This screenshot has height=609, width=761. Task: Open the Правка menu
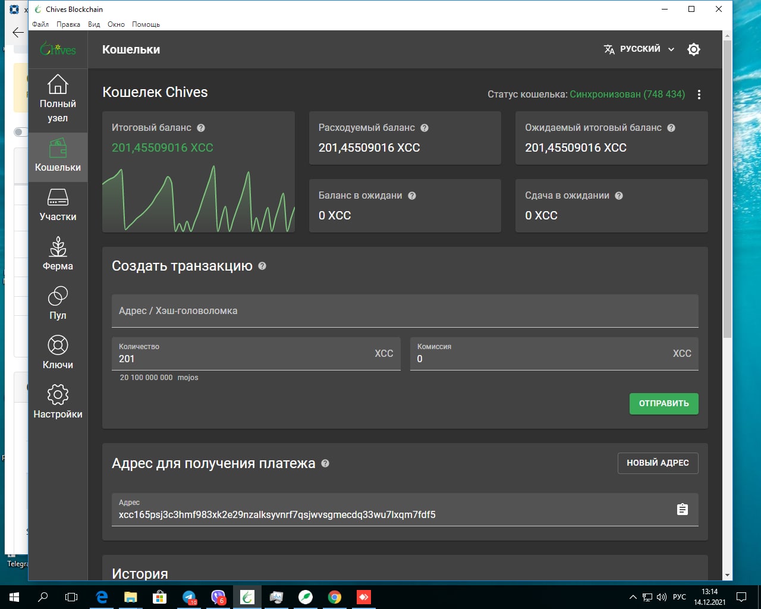click(68, 24)
